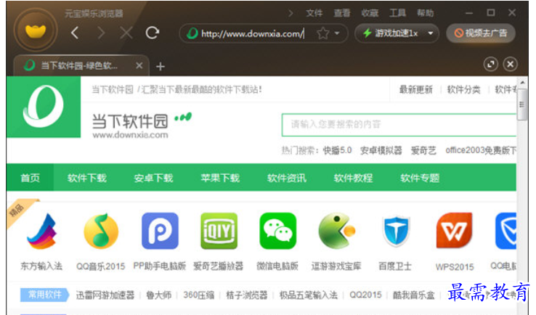Click the 迅雷网游加速器 link
Screen dimensions: 536x315
coord(105,295)
